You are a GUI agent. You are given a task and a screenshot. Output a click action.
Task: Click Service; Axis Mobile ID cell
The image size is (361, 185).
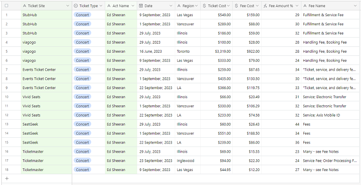tap(331, 115)
